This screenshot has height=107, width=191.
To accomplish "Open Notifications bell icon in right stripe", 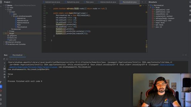I will point(190,2).
